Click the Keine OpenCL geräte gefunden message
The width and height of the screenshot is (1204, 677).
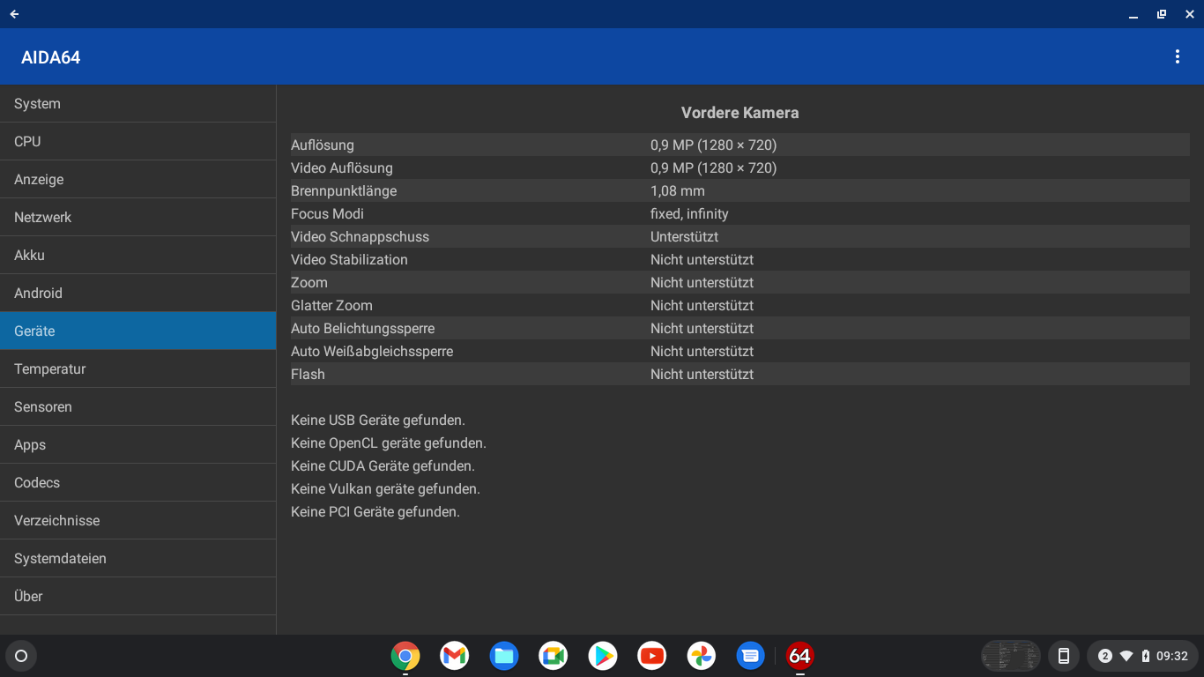point(389,443)
